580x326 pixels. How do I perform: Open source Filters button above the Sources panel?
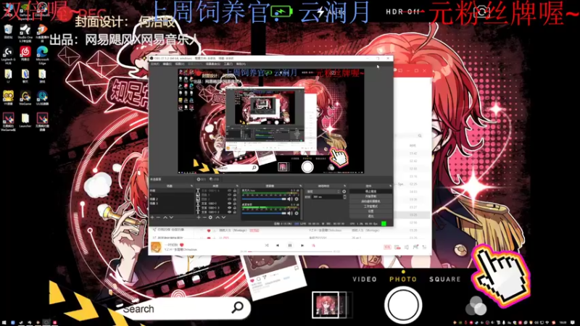click(214, 179)
